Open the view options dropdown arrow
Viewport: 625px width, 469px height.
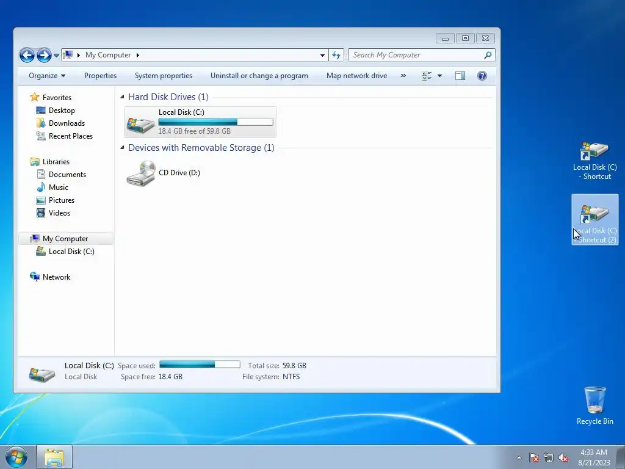(x=439, y=76)
